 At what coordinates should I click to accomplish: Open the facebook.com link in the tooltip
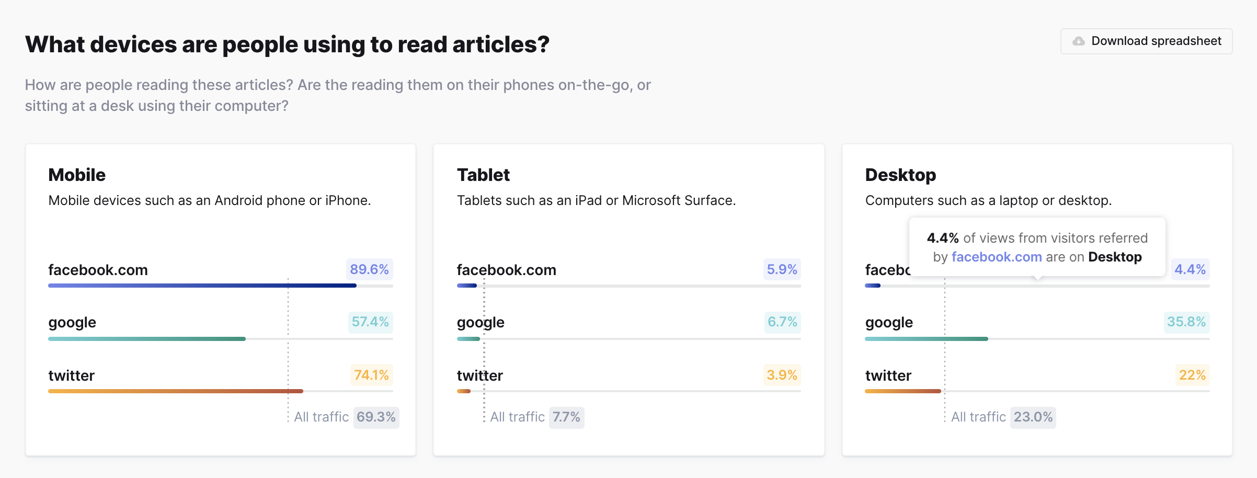[x=996, y=257]
